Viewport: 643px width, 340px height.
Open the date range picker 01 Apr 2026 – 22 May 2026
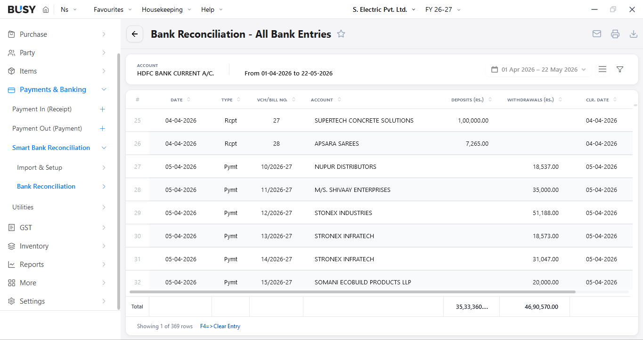[538, 69]
